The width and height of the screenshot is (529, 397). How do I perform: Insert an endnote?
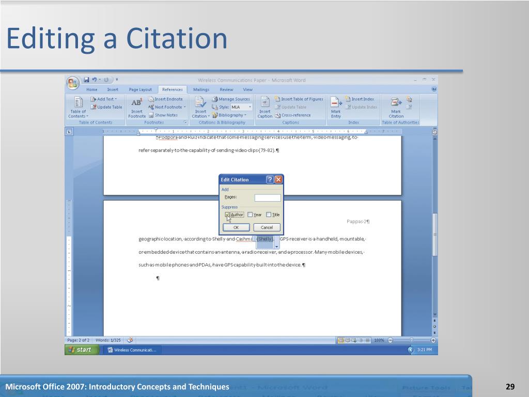(x=166, y=99)
